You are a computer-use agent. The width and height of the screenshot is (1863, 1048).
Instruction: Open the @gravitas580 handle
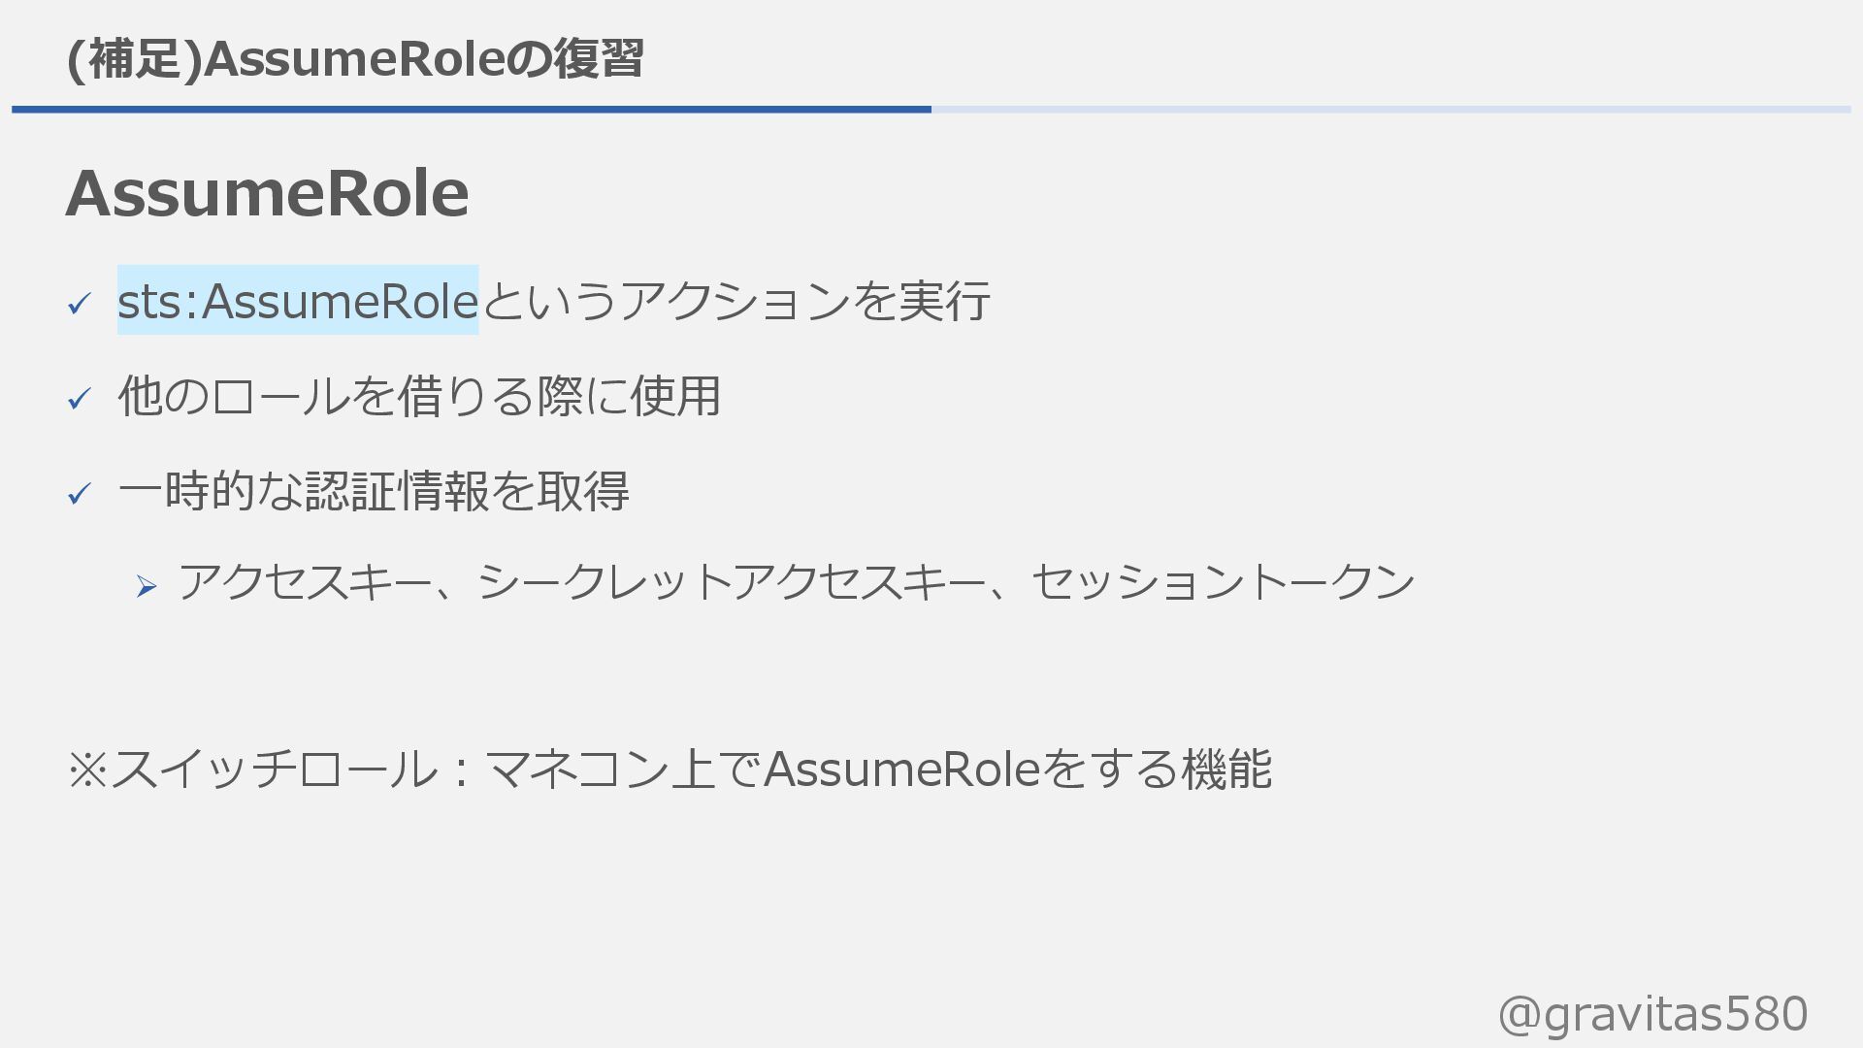click(1652, 1014)
